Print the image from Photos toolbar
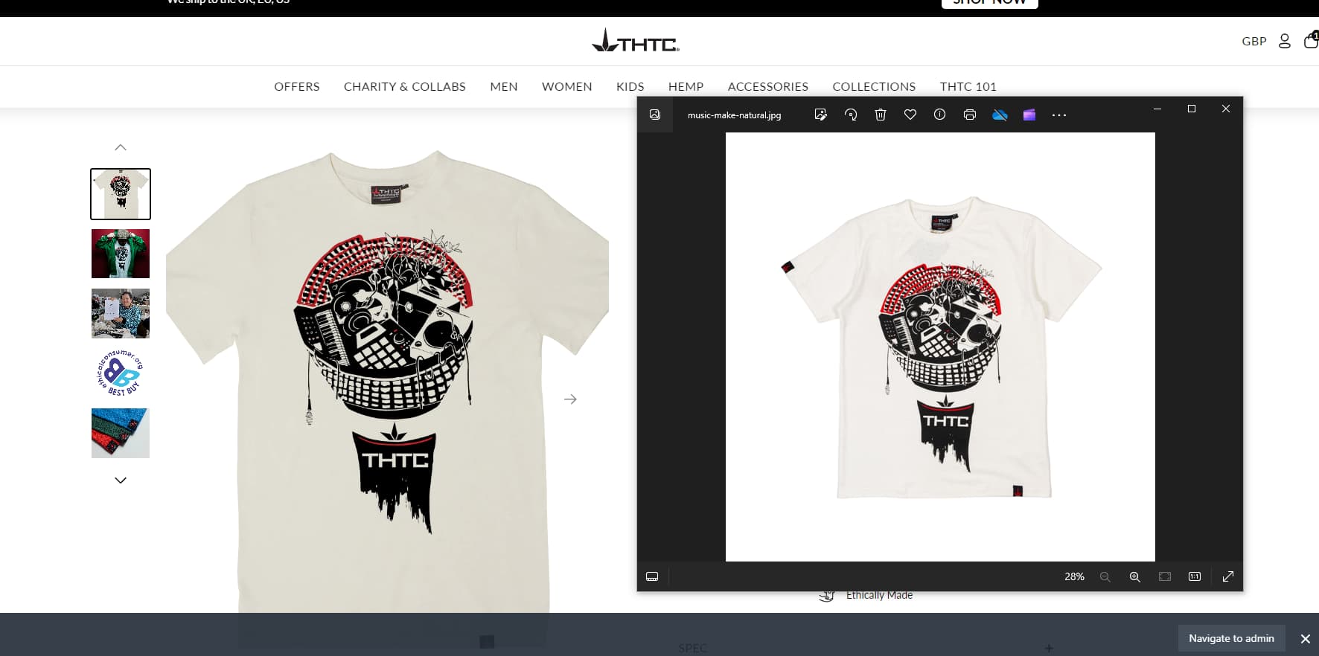Screen dimensions: 1319x656 (970, 115)
